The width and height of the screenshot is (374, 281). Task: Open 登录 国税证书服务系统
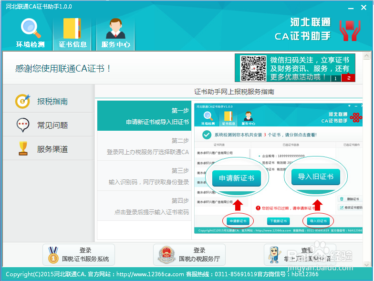point(79,255)
